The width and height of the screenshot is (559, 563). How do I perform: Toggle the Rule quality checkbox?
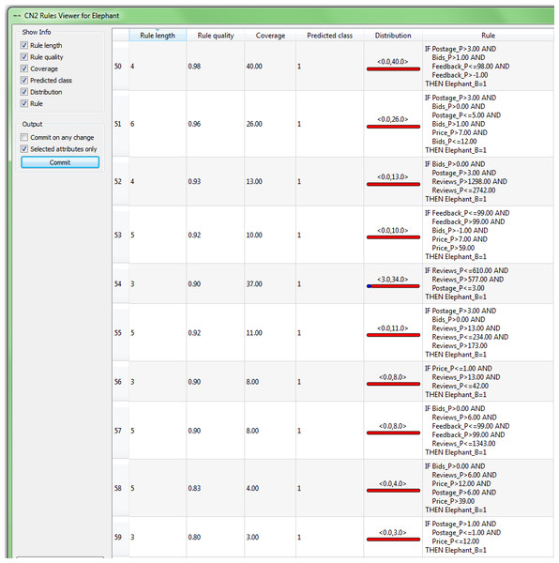pos(24,56)
